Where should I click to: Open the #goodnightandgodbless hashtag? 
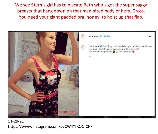coord(100,52)
